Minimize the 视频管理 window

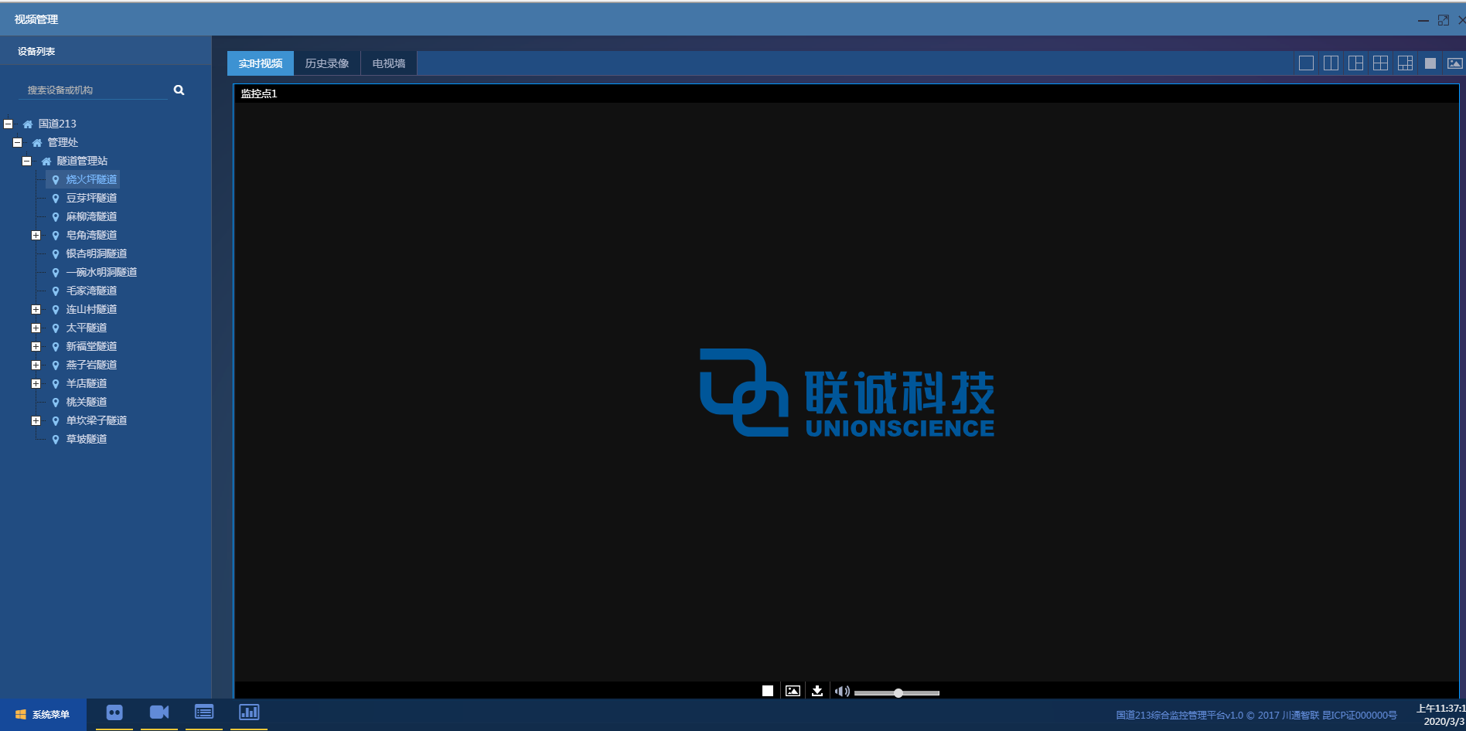[1423, 21]
